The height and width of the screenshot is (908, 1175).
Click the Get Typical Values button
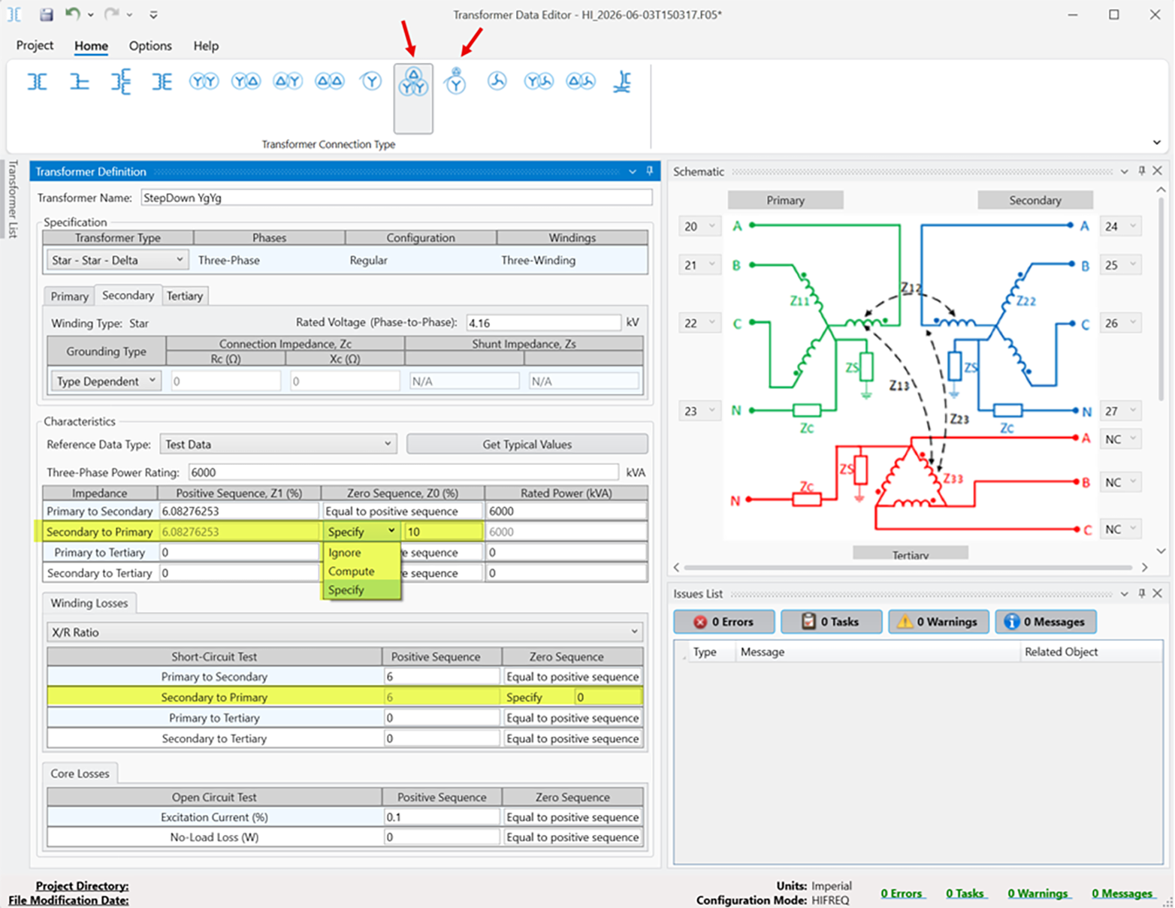[x=527, y=444]
